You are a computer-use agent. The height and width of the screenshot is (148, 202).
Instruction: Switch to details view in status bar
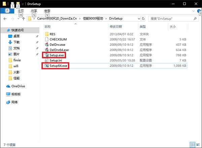[192, 145]
